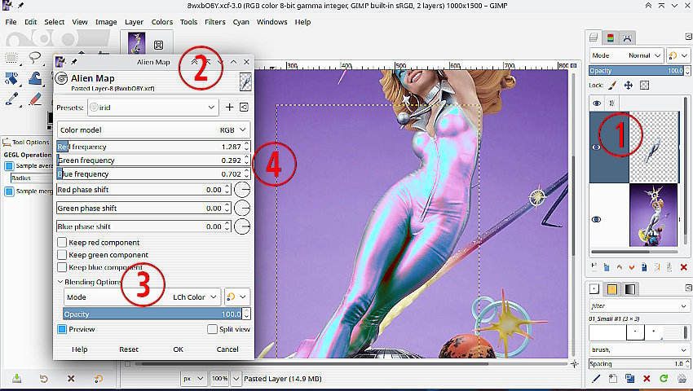This screenshot has height=391, width=693.
Task: Open the zoom 100% dropdown arrow
Action: click(236, 379)
